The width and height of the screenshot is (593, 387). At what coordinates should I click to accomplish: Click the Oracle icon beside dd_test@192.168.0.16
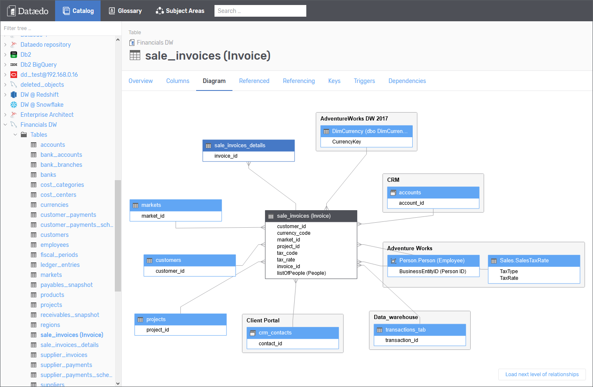click(14, 75)
